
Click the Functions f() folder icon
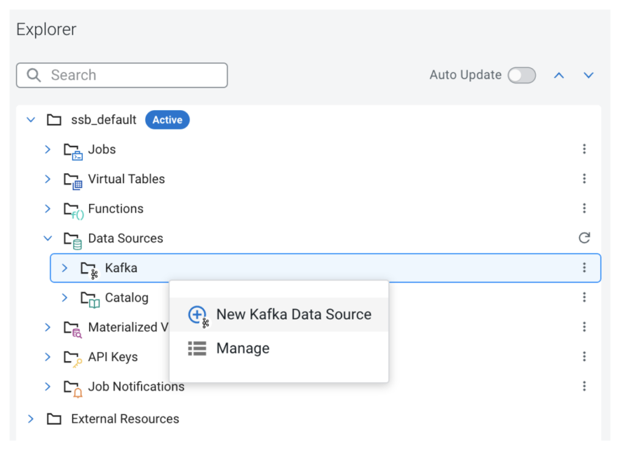point(73,208)
